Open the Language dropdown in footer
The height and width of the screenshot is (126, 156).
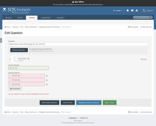coord(73,118)
